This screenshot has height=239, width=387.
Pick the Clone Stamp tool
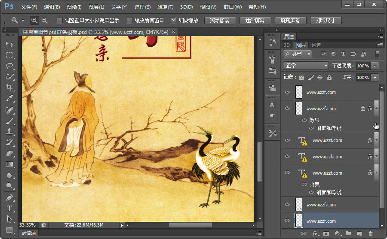coord(9,132)
